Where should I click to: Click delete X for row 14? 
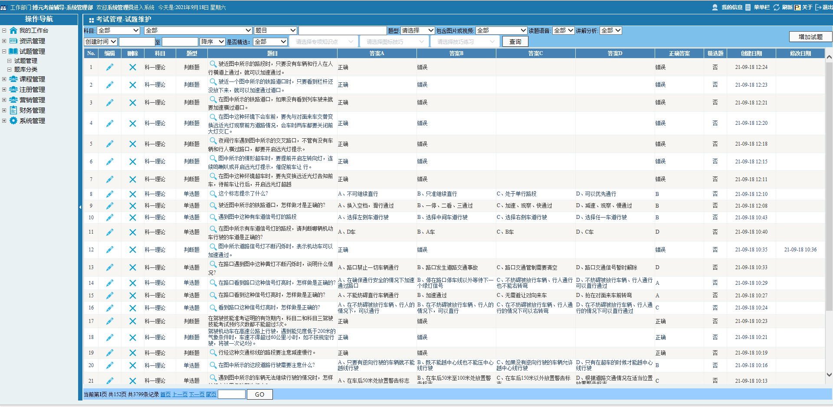(x=133, y=283)
